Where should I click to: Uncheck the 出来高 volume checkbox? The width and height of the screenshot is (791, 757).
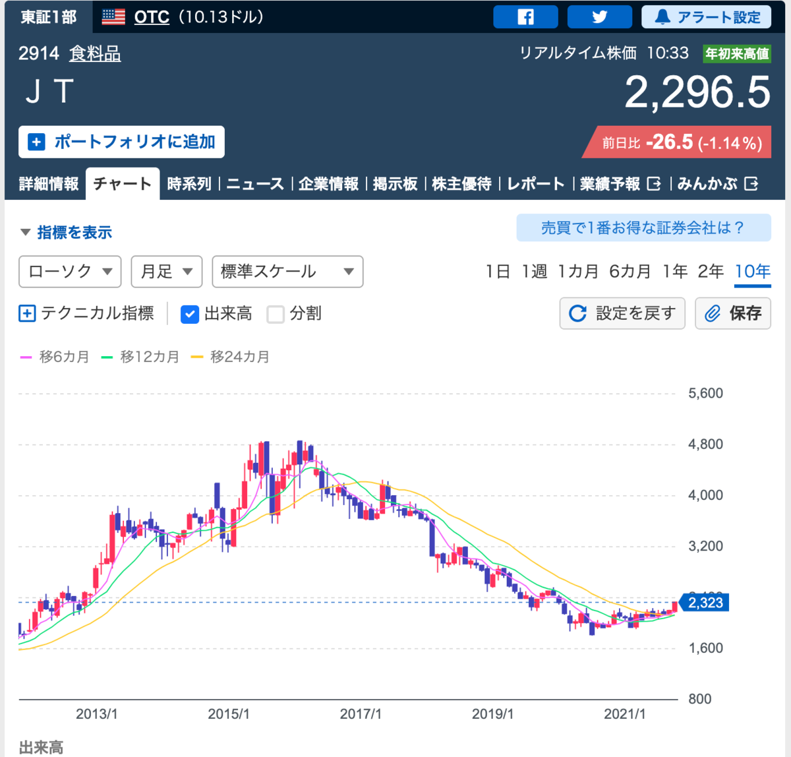coord(190,314)
